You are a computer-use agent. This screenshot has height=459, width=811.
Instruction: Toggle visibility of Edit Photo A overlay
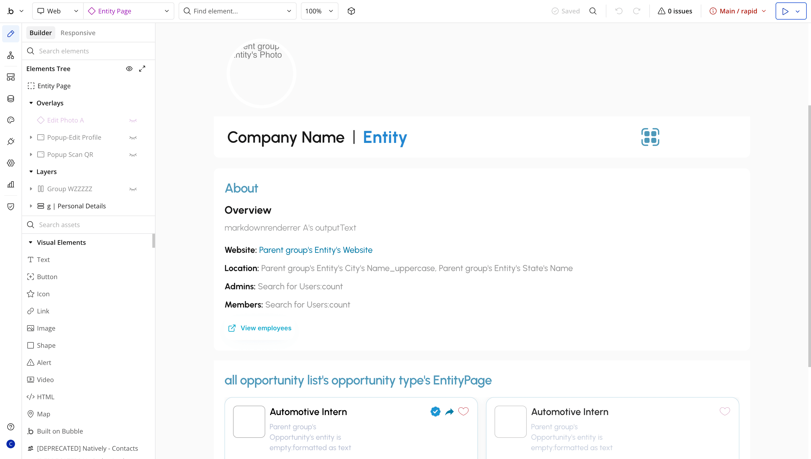pos(132,120)
